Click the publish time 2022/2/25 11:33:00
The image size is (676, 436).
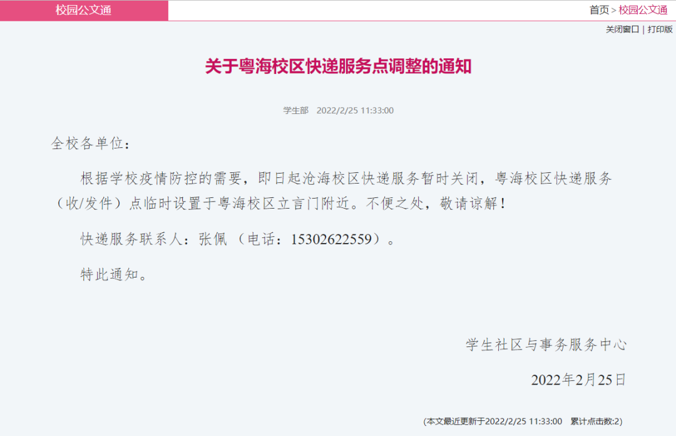click(x=355, y=110)
